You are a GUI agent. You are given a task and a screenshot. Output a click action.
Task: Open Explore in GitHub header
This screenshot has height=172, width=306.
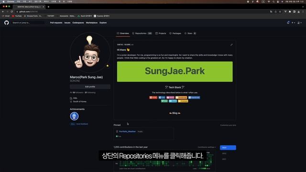tap(103, 22)
